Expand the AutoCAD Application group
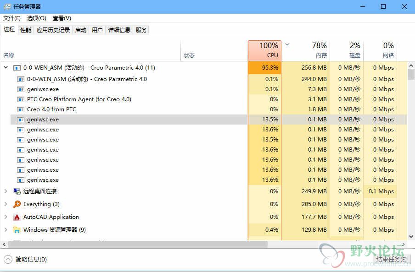This screenshot has height=272, width=415. [x=6, y=217]
